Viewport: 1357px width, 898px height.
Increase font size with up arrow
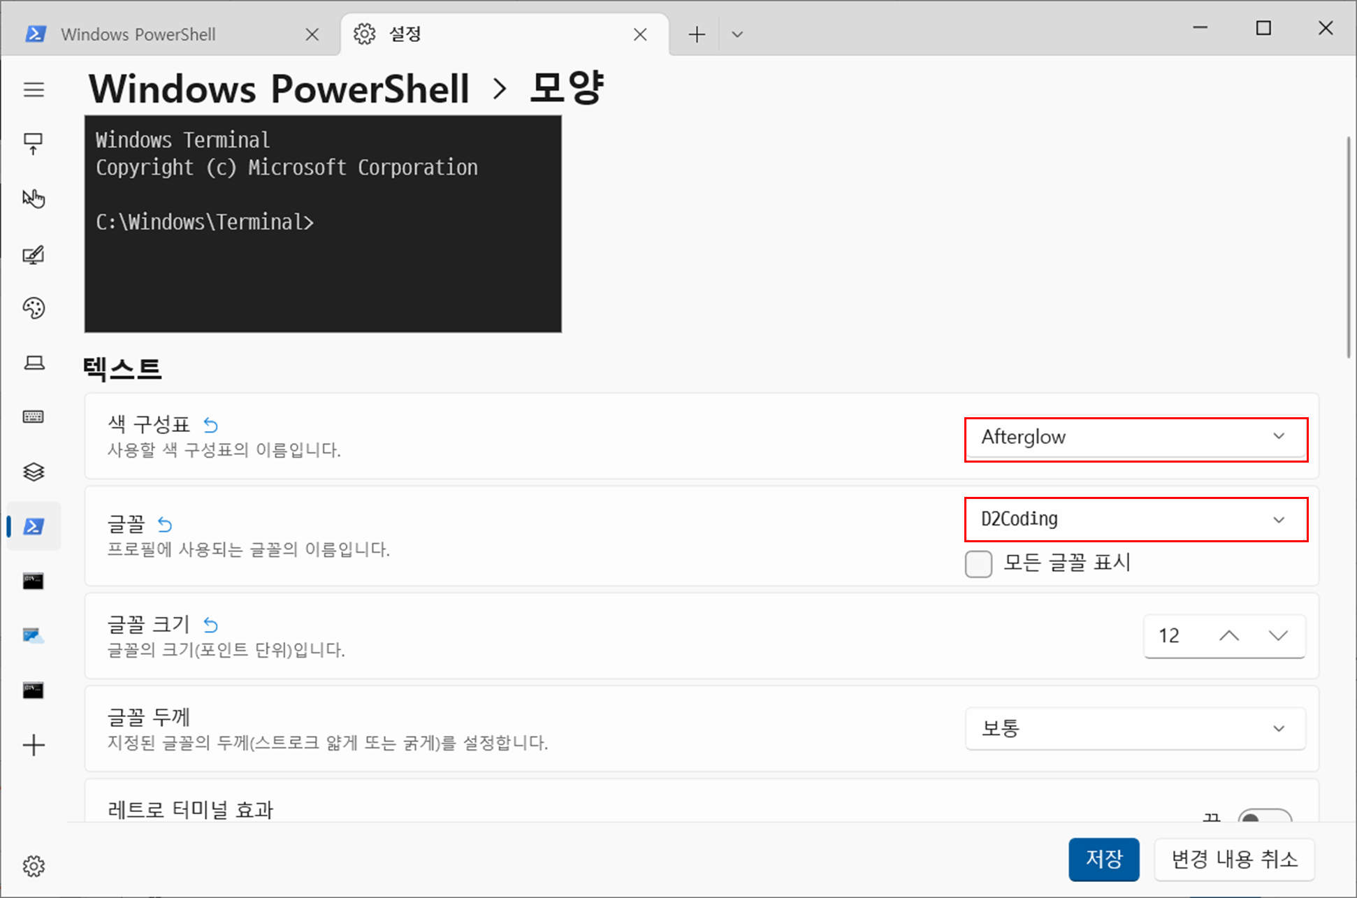click(x=1228, y=636)
